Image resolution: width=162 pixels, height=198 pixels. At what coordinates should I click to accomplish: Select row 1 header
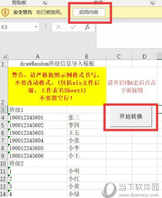[x=4, y=64]
